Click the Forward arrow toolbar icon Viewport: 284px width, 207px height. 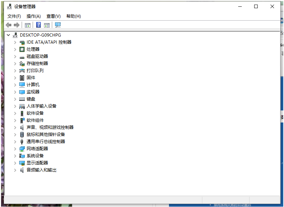[x=17, y=25]
